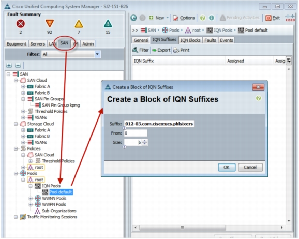Click the From input field
The width and height of the screenshot is (299, 239).
click(x=136, y=133)
